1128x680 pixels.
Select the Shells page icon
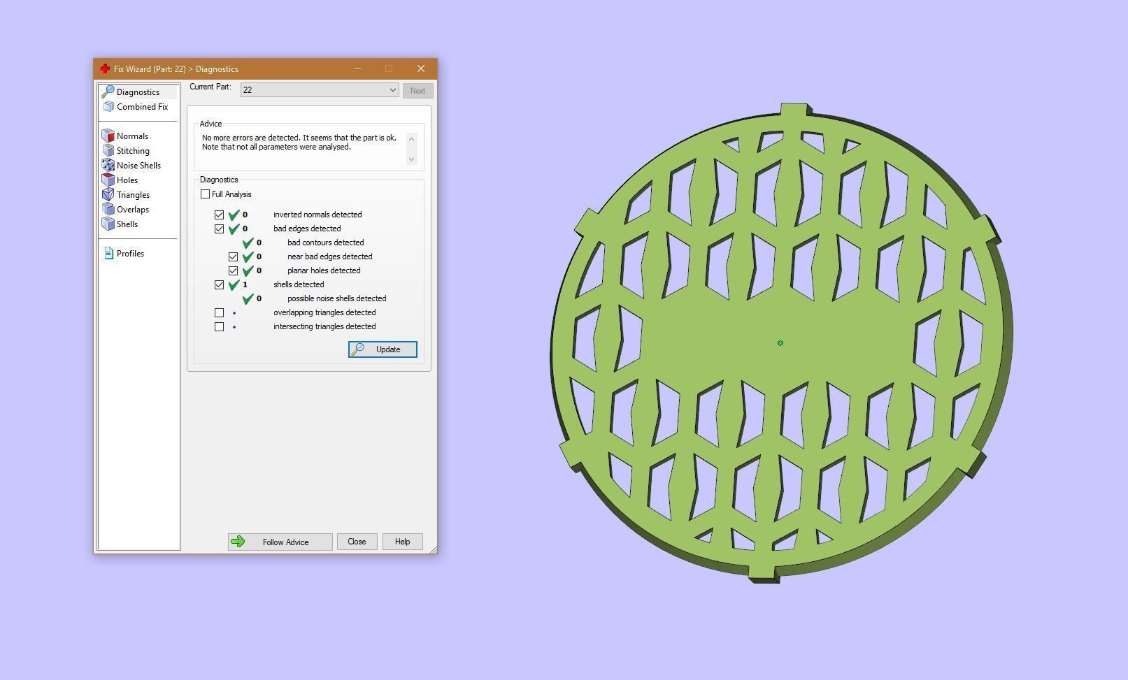108,224
